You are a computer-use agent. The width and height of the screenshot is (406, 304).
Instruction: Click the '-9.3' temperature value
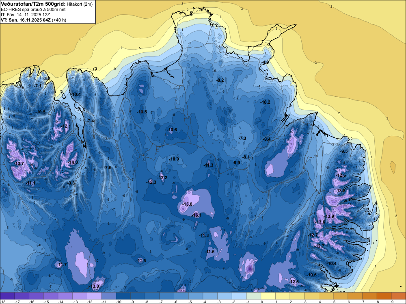coord(71,183)
